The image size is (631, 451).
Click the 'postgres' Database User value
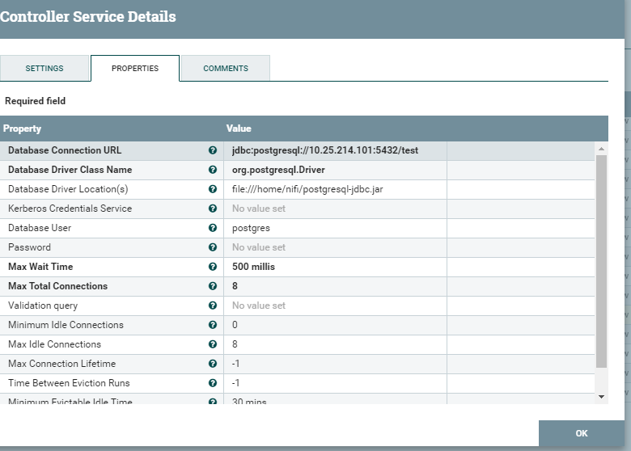(x=251, y=228)
